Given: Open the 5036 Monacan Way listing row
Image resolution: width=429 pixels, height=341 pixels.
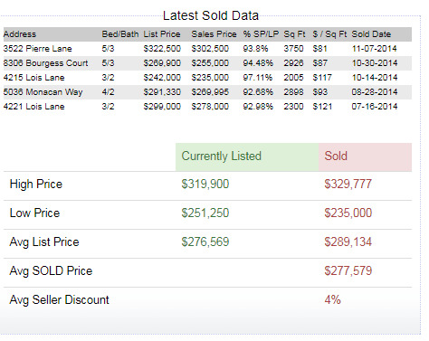Looking at the screenshot, I should coord(207,92).
